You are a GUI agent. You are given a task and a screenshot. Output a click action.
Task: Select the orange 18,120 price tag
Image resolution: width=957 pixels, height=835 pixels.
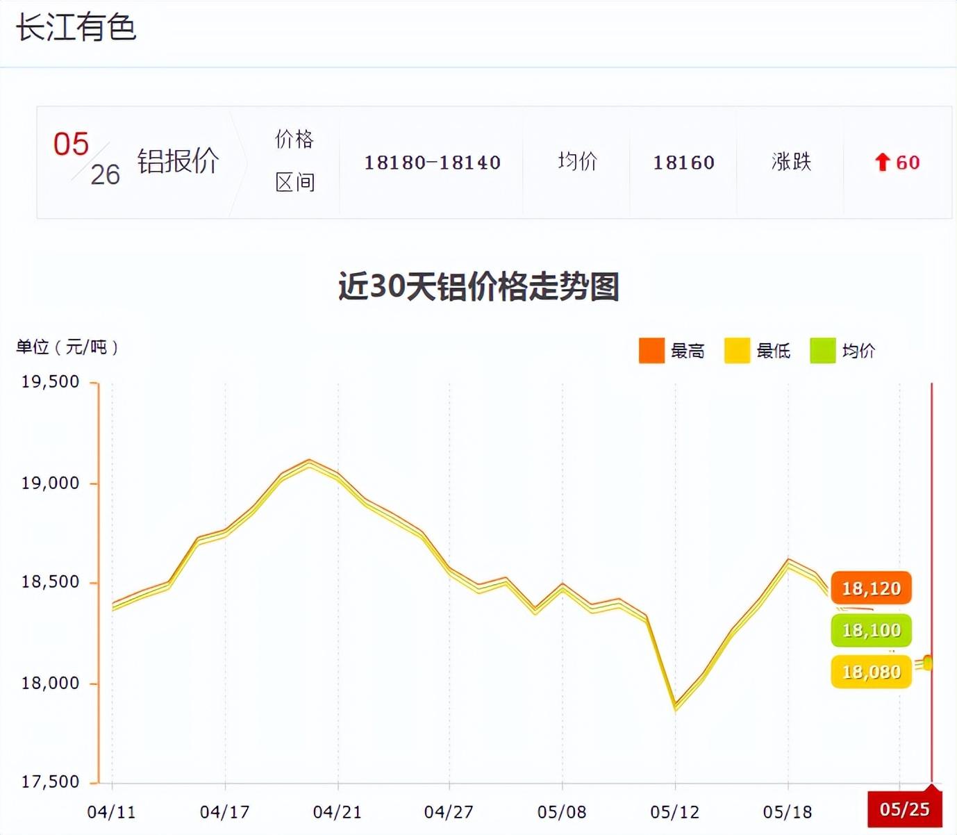[870, 588]
